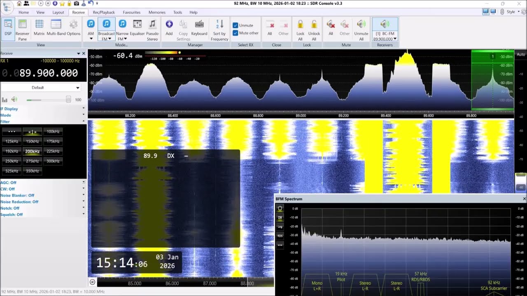527x296 pixels.
Task: Select the 150kHz filter bandwidth
Action: 33,141
